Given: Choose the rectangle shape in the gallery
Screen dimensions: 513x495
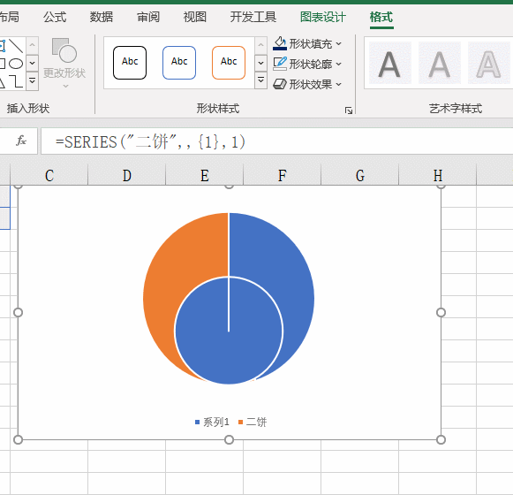Looking at the screenshot, I should click(x=3, y=64).
